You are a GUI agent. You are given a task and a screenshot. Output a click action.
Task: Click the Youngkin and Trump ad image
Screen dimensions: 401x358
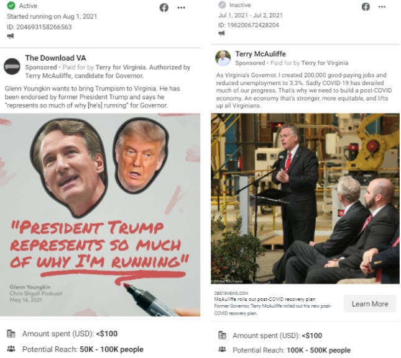(100, 215)
